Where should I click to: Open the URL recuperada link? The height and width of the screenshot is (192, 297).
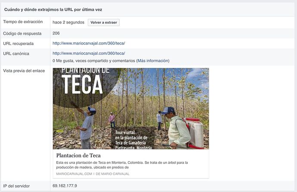pos(89,43)
